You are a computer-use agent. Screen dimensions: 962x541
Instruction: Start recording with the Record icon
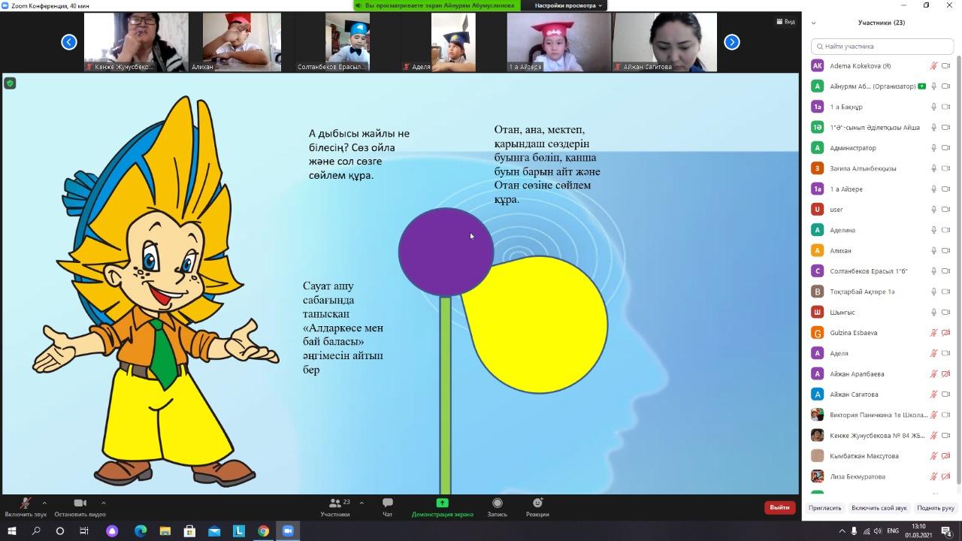click(x=497, y=503)
